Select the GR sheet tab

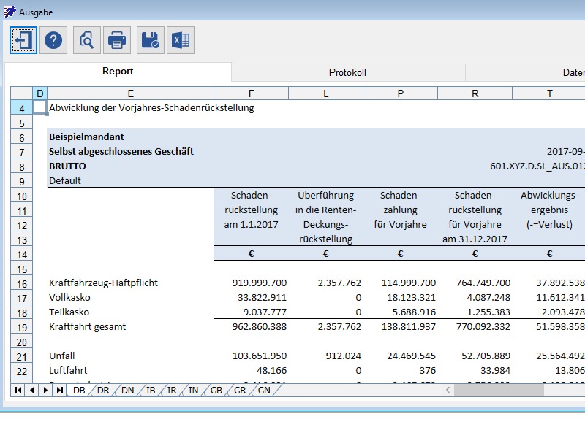tap(240, 391)
